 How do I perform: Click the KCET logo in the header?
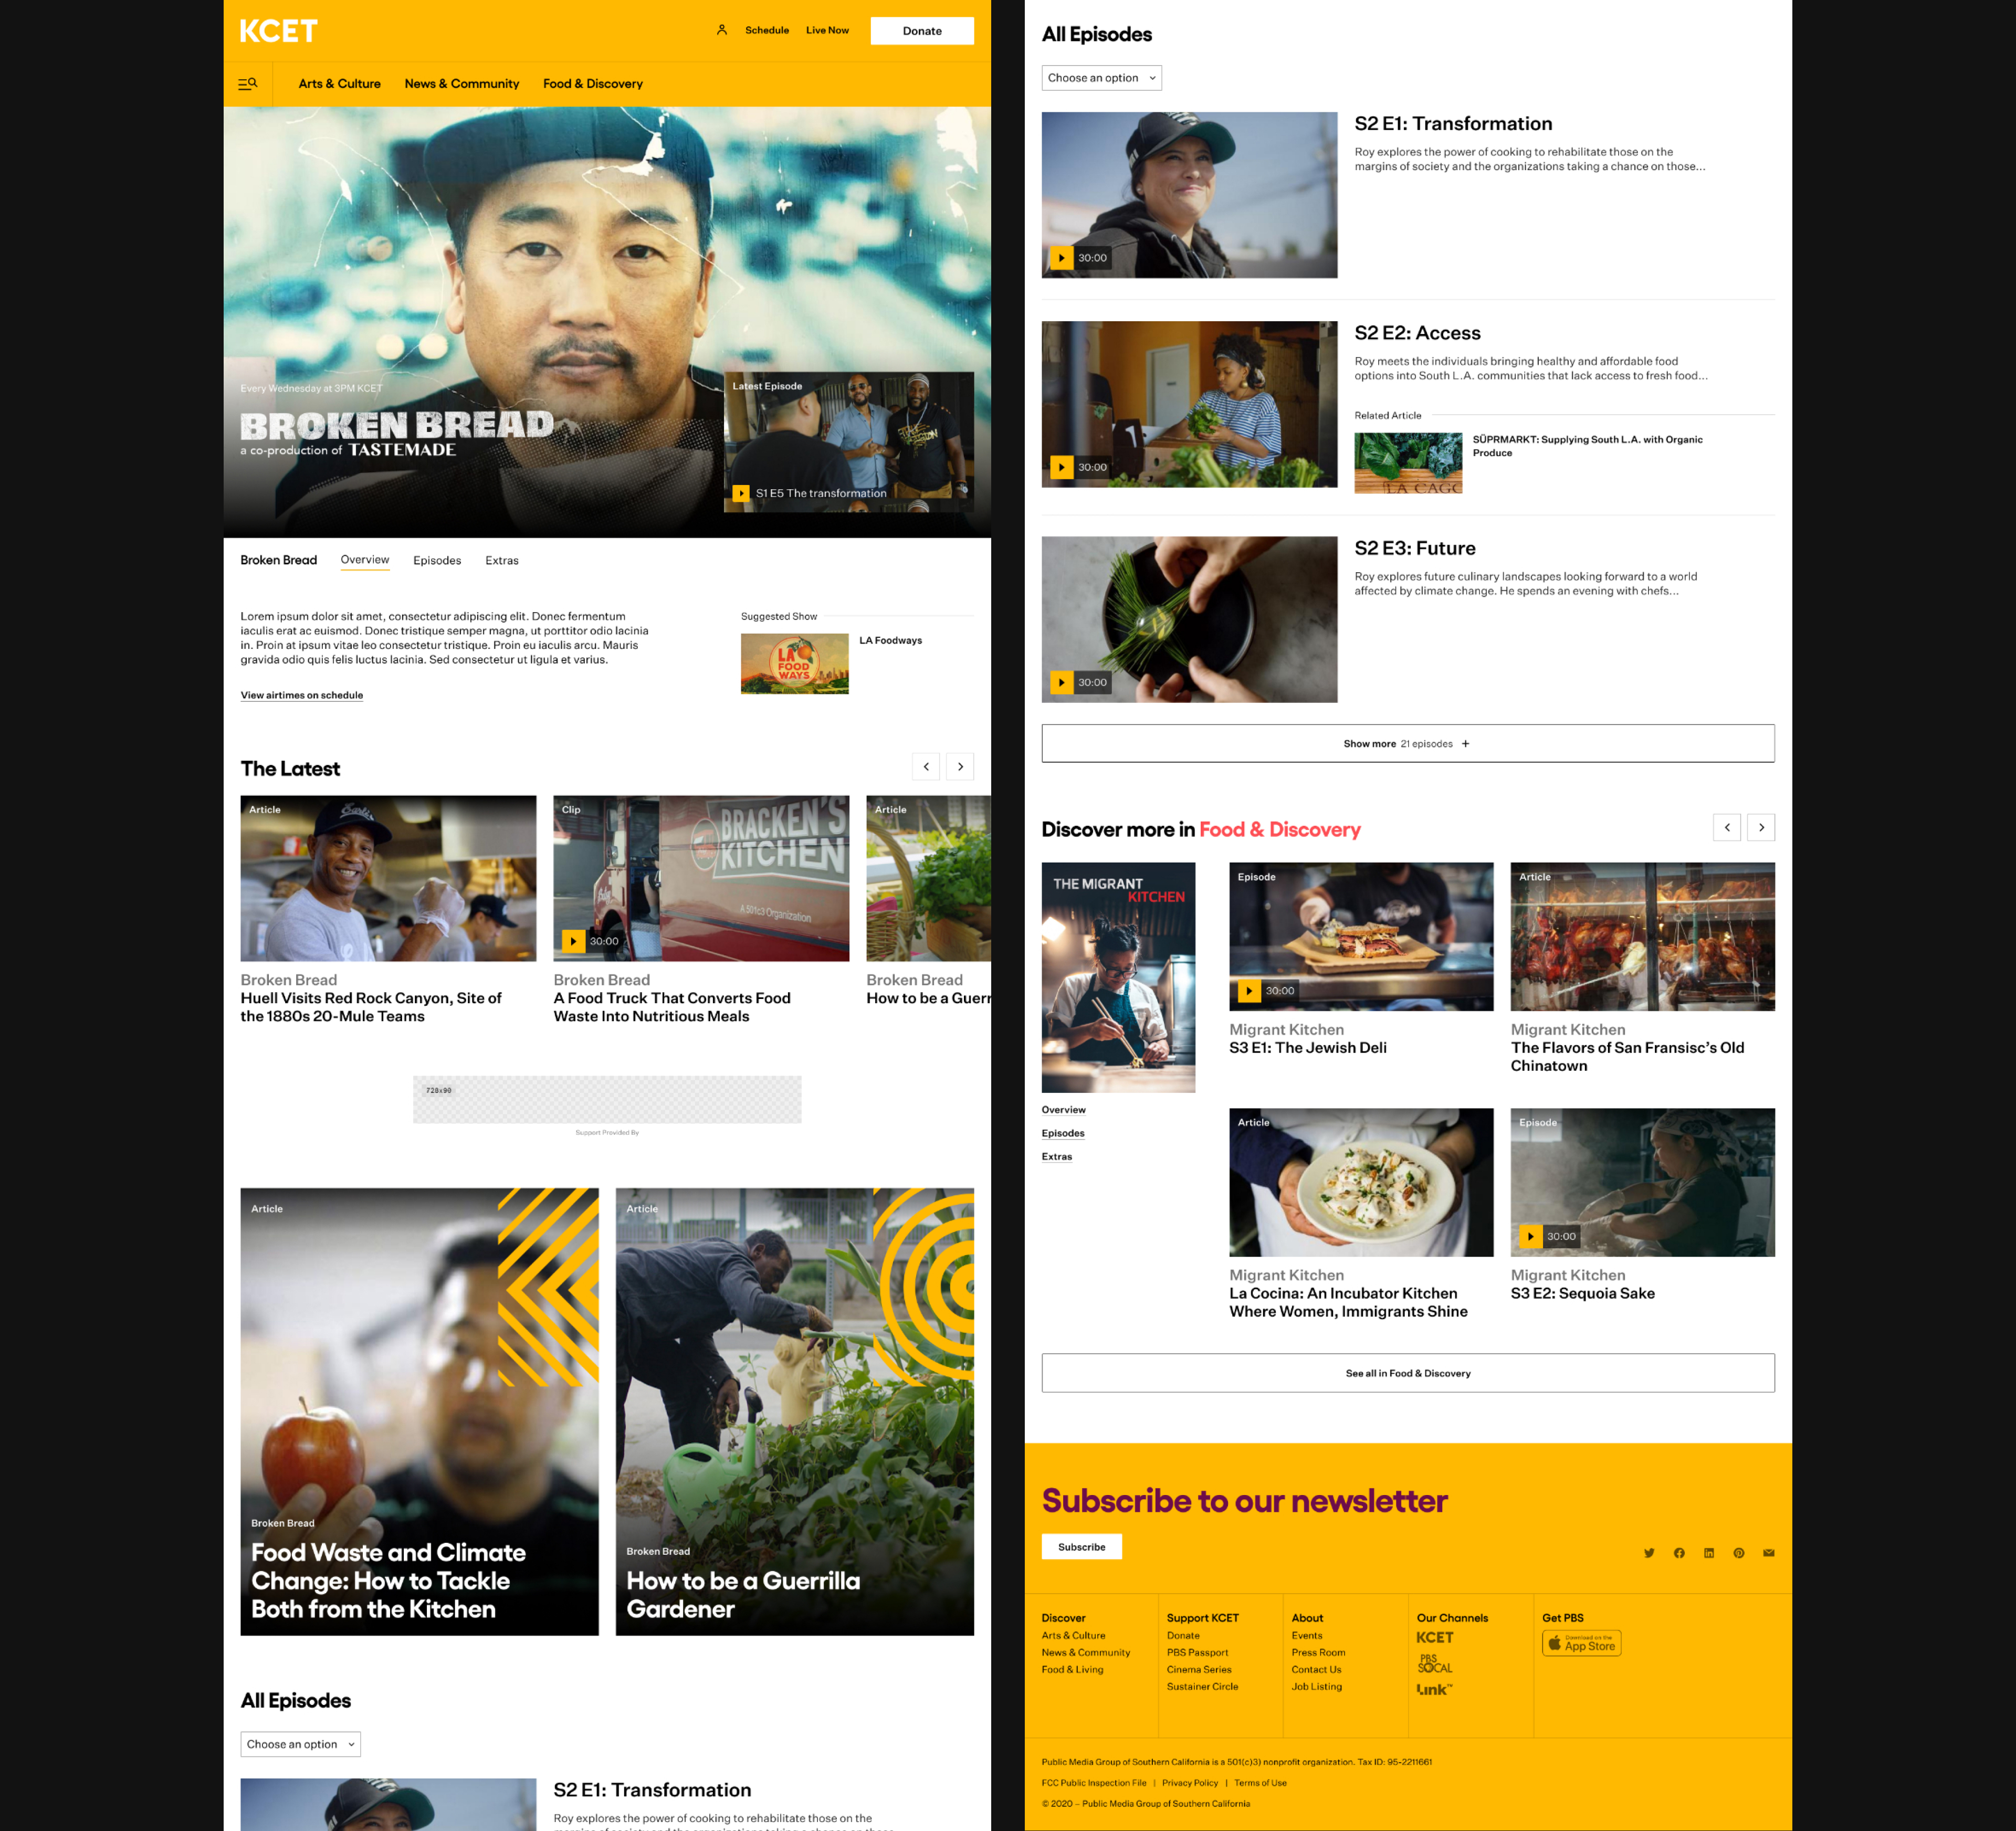pyautogui.click(x=278, y=31)
